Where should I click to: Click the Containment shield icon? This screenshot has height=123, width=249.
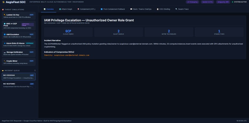coord(78,9)
